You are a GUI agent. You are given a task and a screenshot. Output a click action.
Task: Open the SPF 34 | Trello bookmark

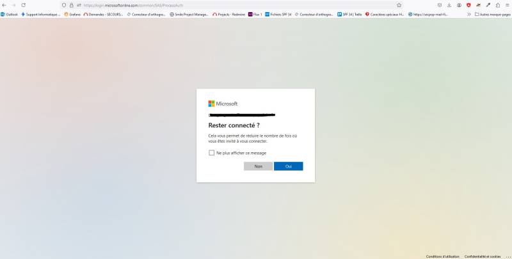pyautogui.click(x=349, y=14)
